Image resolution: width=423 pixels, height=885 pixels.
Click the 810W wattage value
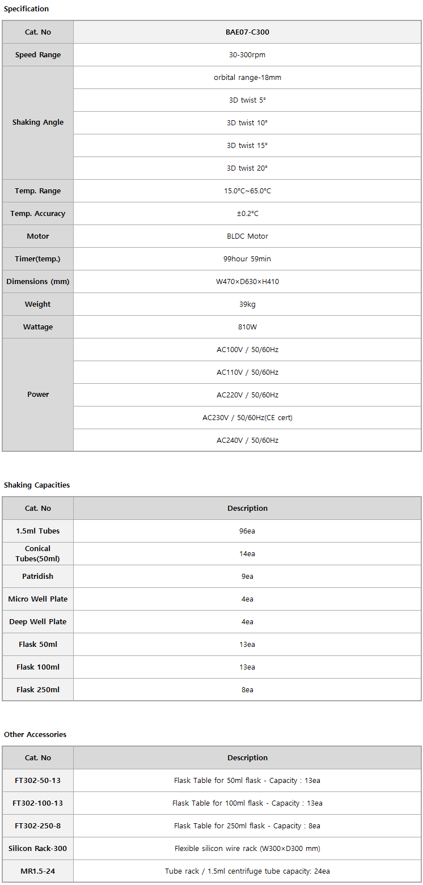(x=247, y=327)
